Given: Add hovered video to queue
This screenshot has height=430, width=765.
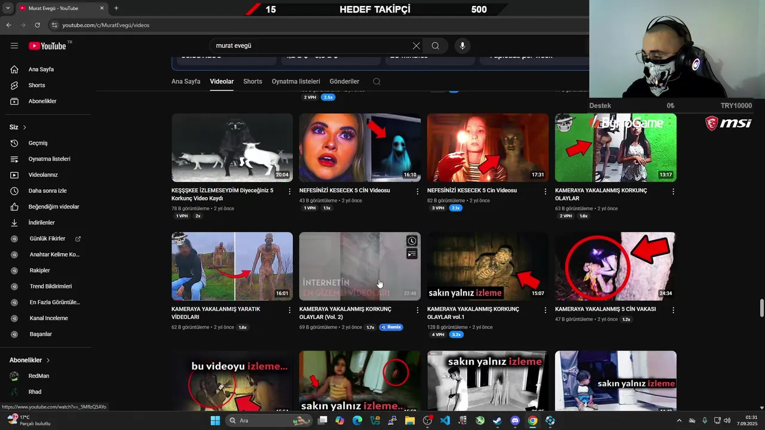Looking at the screenshot, I should 412,254.
